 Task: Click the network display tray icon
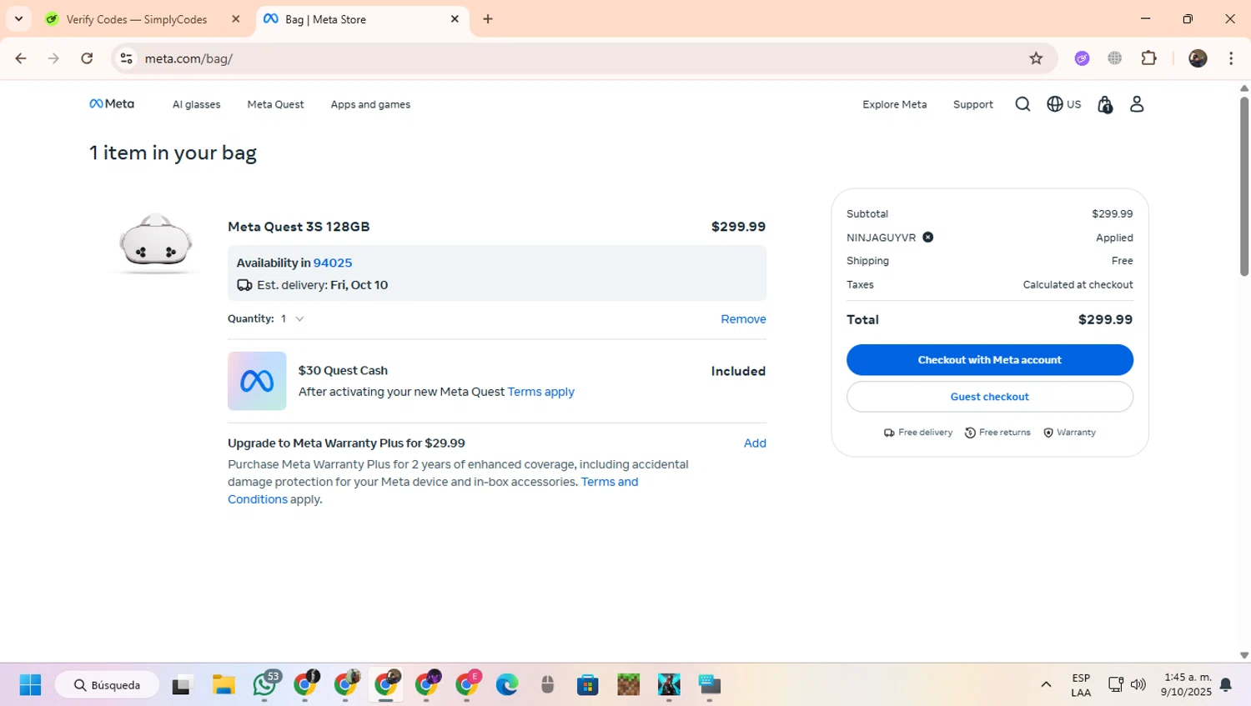point(1116,685)
